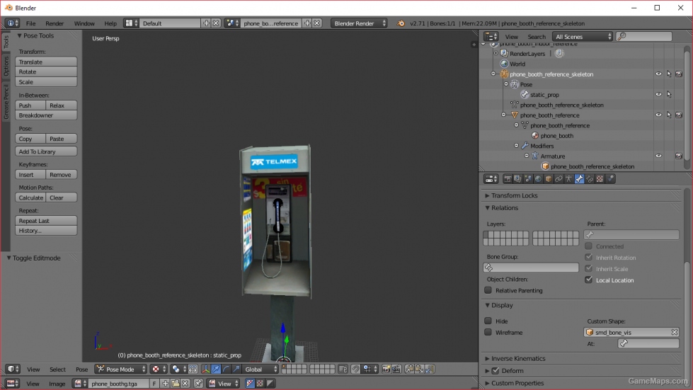This screenshot has width=693, height=390.
Task: Click the World globe icon in outliner
Action: click(x=504, y=64)
